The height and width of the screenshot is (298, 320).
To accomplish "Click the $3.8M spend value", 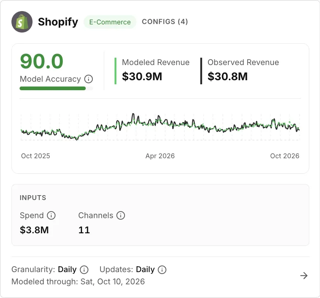I will click(x=34, y=230).
